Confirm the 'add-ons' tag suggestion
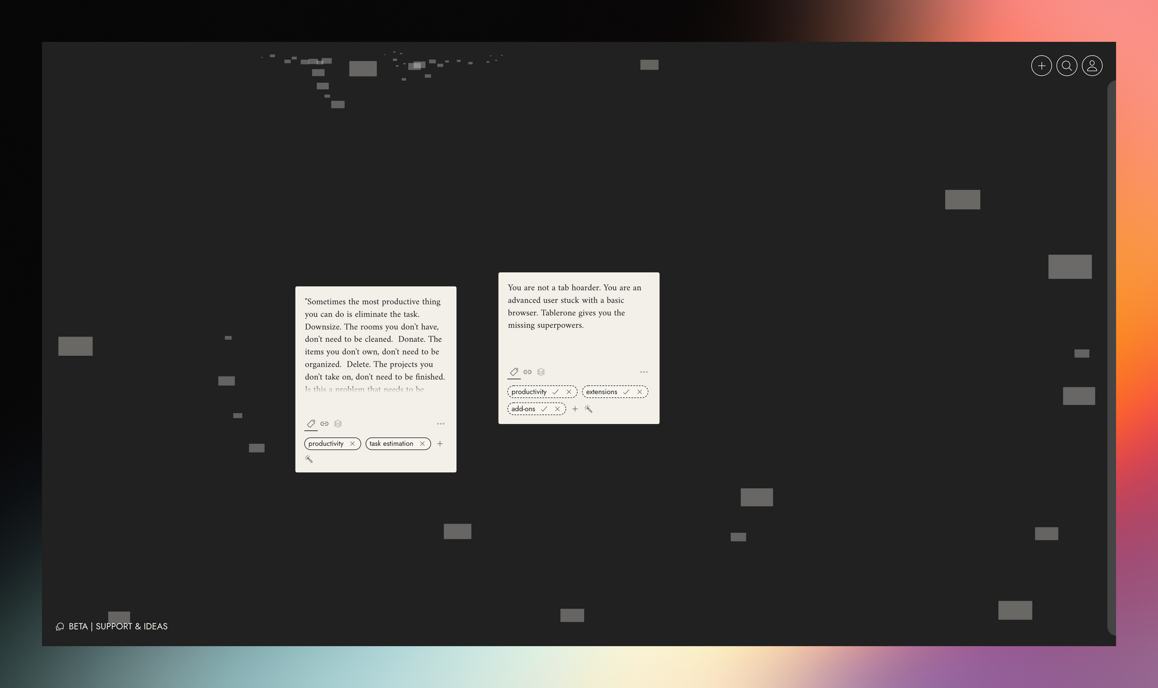 point(544,409)
